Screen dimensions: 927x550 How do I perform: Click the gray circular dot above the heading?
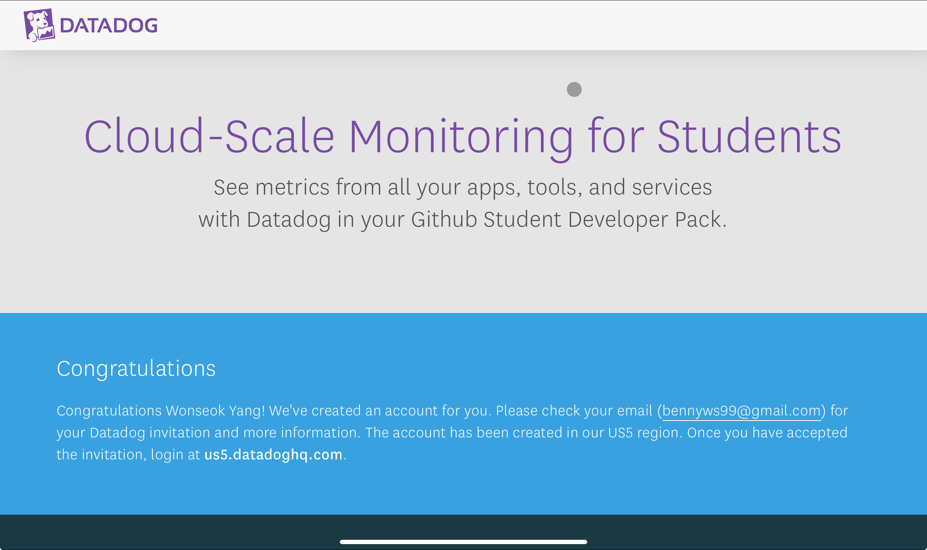tap(574, 89)
